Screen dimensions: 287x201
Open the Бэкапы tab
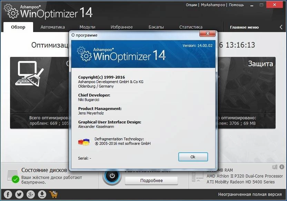pyautogui.click(x=156, y=27)
